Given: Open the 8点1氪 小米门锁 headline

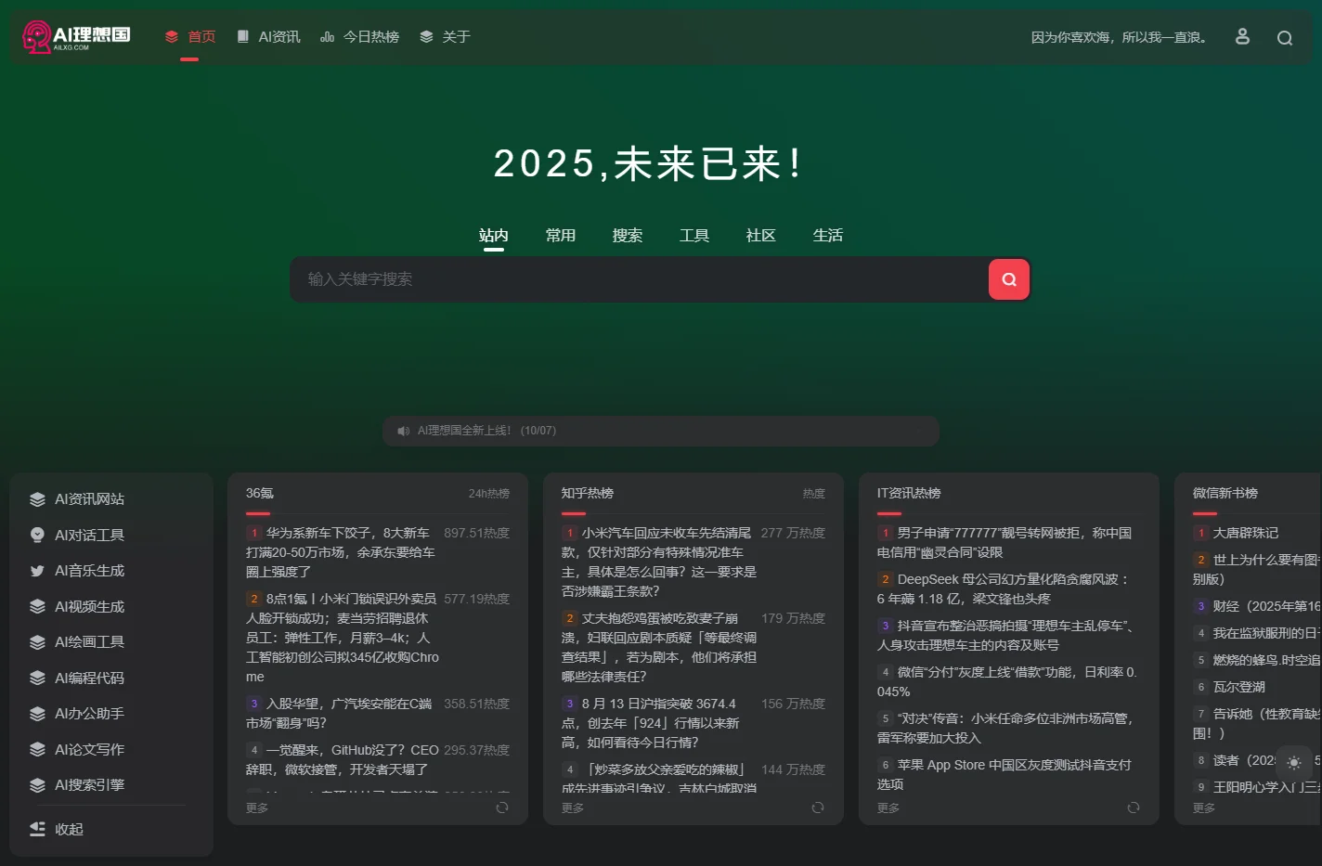Looking at the screenshot, I should click(x=343, y=638).
